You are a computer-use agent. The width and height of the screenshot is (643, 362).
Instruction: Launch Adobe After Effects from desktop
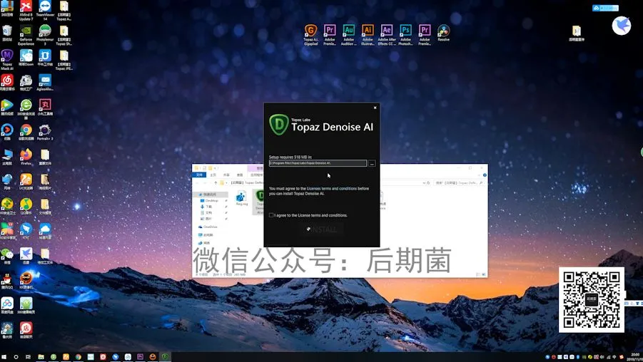pos(386,34)
